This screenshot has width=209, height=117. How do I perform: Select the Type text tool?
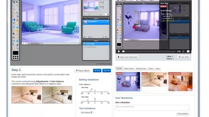[17, 45]
